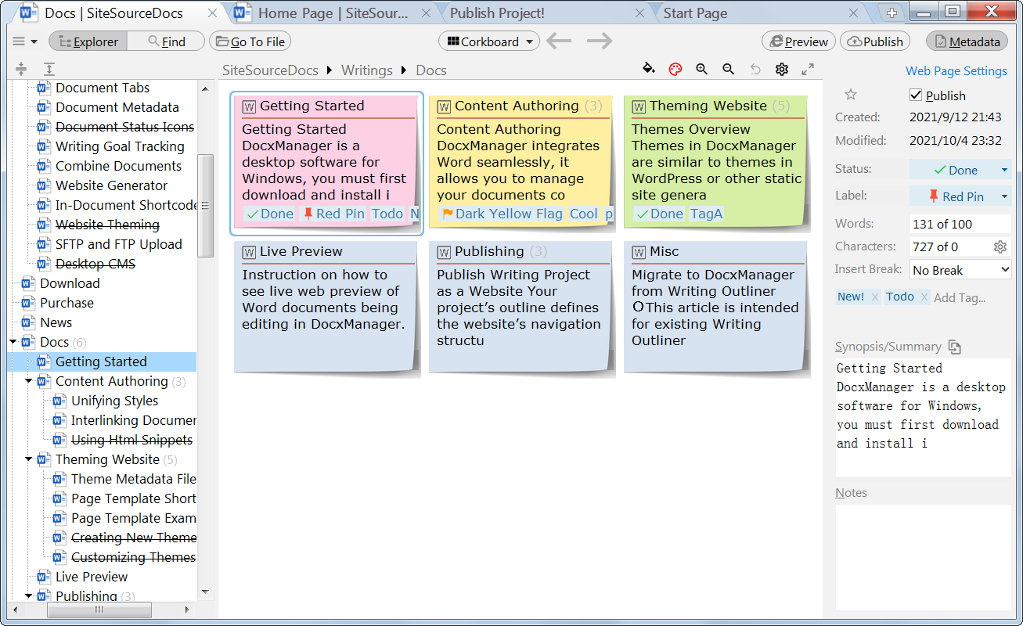Click Dark Yellow Flag tag on card
The width and height of the screenshot is (1023, 626).
[502, 214]
